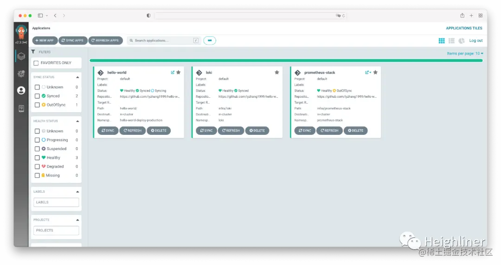This screenshot has width=501, height=265.
Task: Check the Degraded health filter
Action: click(37, 167)
